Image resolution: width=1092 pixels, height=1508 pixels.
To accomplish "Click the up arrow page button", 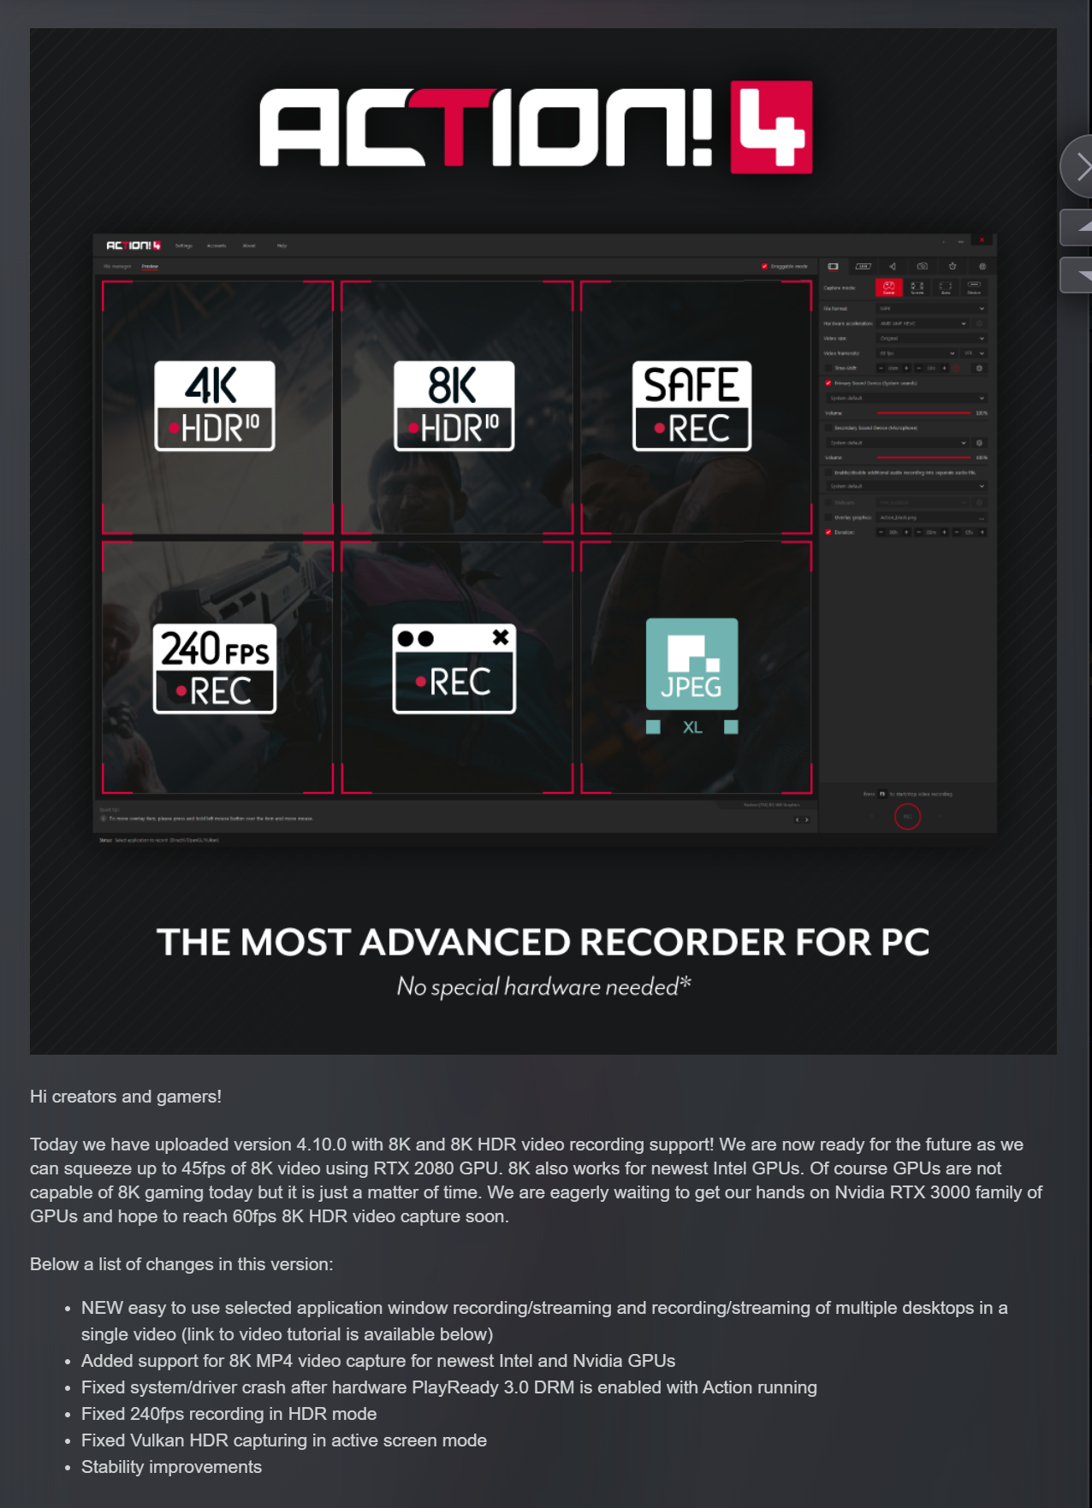I will point(1077,227).
